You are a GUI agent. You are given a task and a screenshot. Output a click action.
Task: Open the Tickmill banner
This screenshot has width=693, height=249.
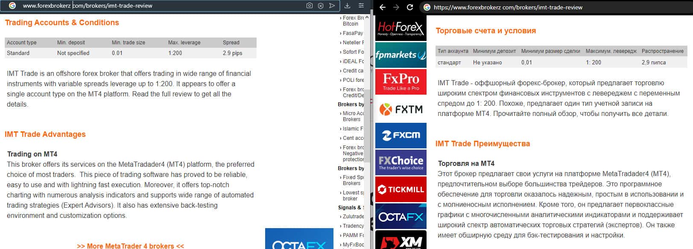tap(401, 189)
